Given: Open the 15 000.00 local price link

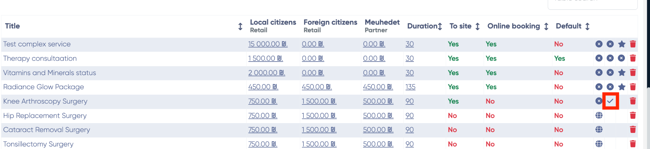Looking at the screenshot, I should 268,44.
